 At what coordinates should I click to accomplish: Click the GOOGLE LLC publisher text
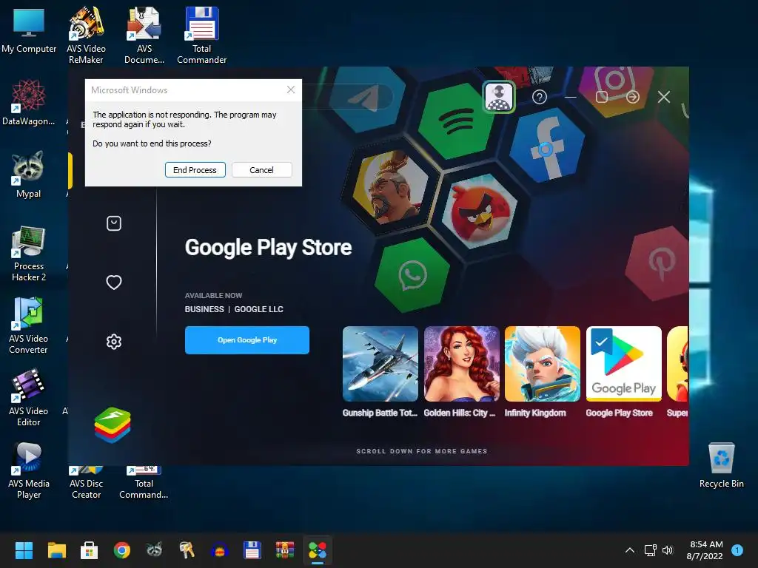(x=258, y=309)
